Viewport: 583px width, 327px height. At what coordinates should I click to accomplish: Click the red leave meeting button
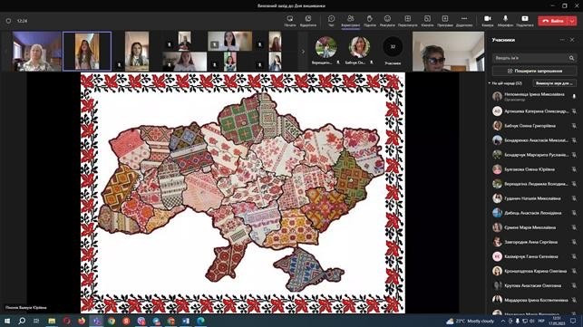tap(553, 21)
